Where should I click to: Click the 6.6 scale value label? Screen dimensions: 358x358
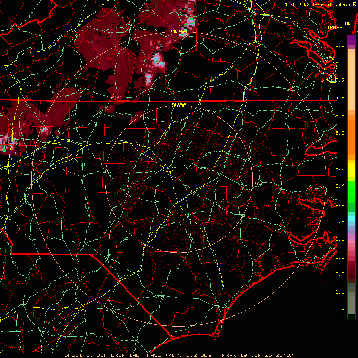(x=340, y=115)
